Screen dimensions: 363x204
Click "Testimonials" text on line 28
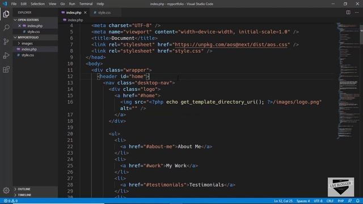[206, 185]
